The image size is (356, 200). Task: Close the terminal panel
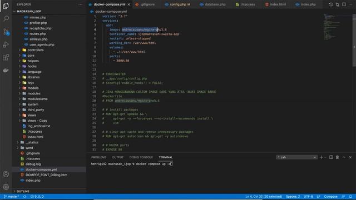pos(350,157)
